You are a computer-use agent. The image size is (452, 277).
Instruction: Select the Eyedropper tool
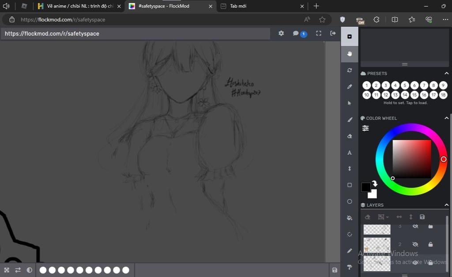pos(350,86)
